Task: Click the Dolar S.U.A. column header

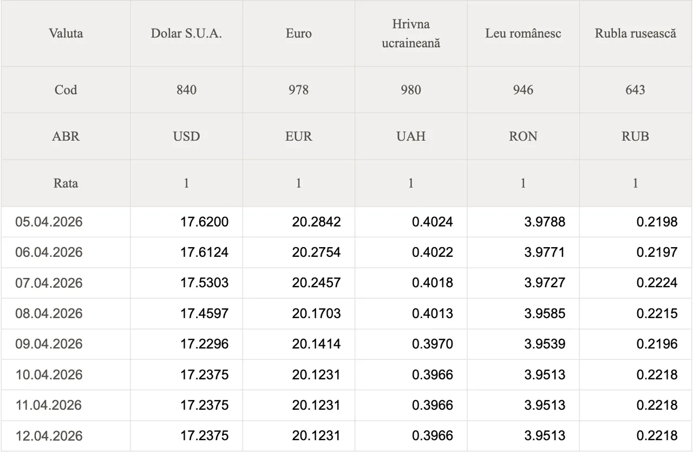Action: 186,34
